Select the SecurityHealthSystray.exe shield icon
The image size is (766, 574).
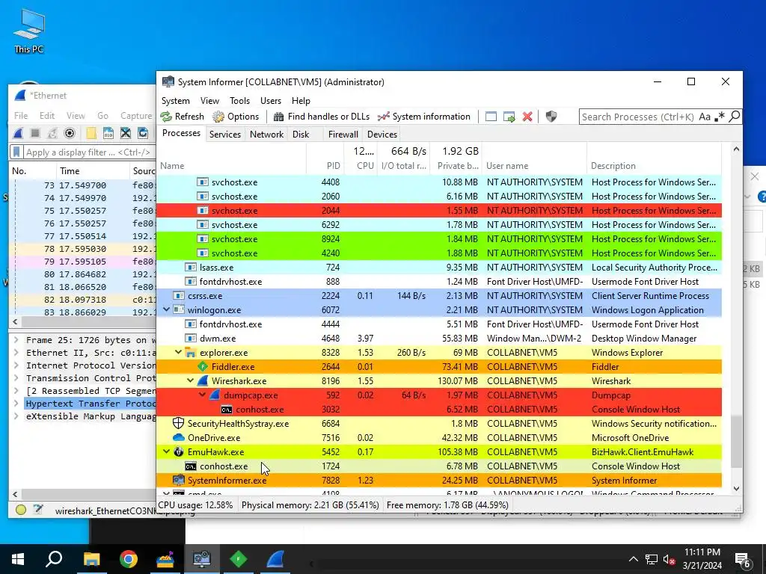[x=179, y=423]
